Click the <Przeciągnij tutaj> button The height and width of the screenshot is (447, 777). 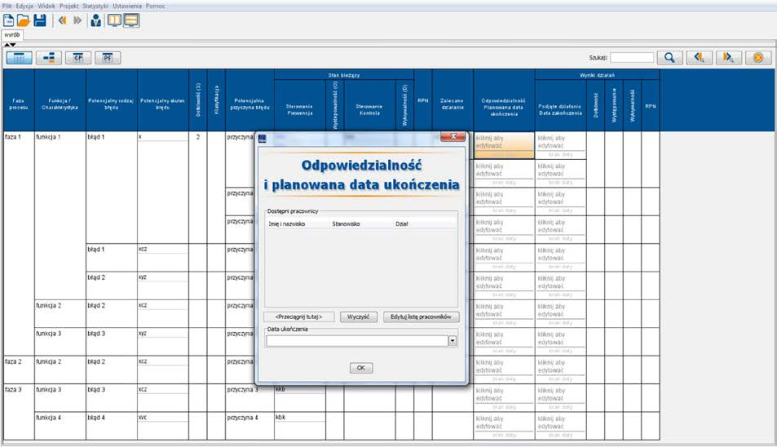pos(298,316)
